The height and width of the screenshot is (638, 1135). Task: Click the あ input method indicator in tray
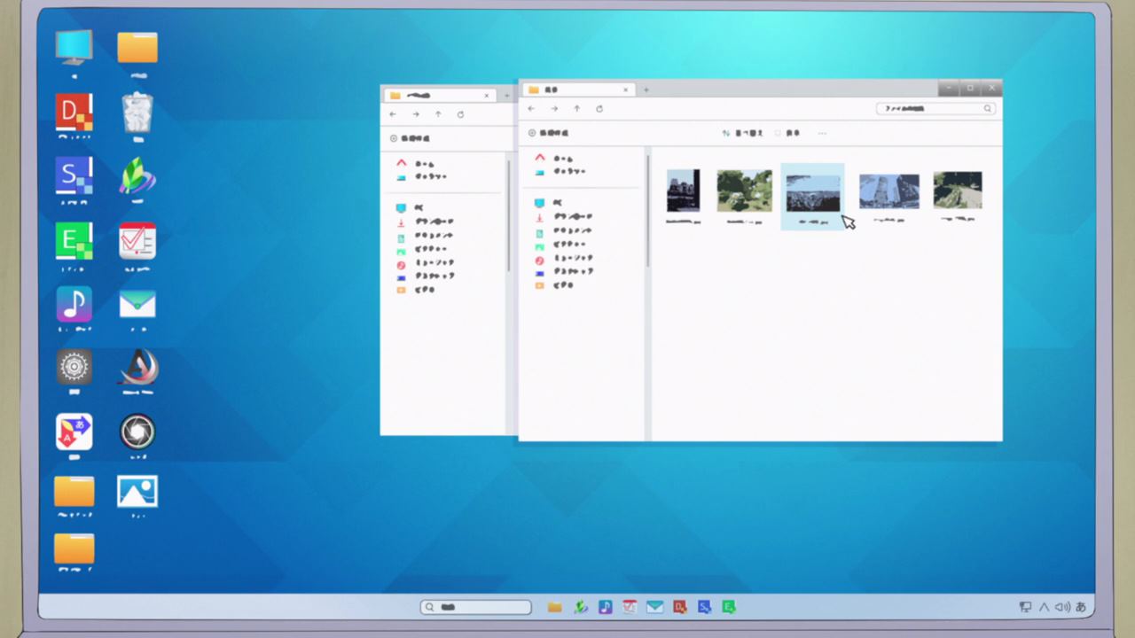(1080, 607)
